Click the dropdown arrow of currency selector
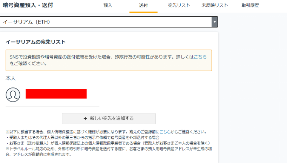 pyautogui.click(x=215, y=22)
